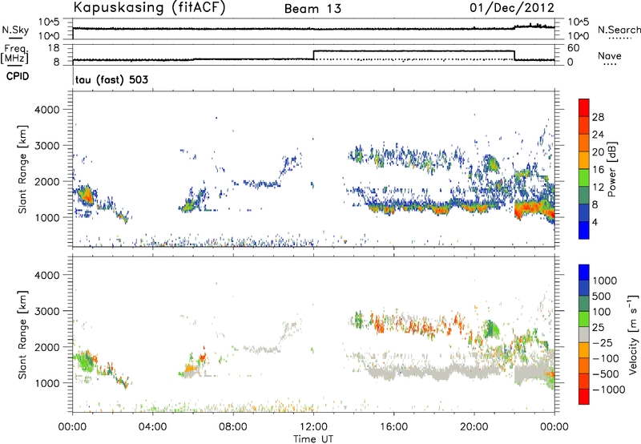Pick the blue bottom of Power colorbar
Image resolution: width=641 pixels, height=444 pixels.
click(x=584, y=230)
